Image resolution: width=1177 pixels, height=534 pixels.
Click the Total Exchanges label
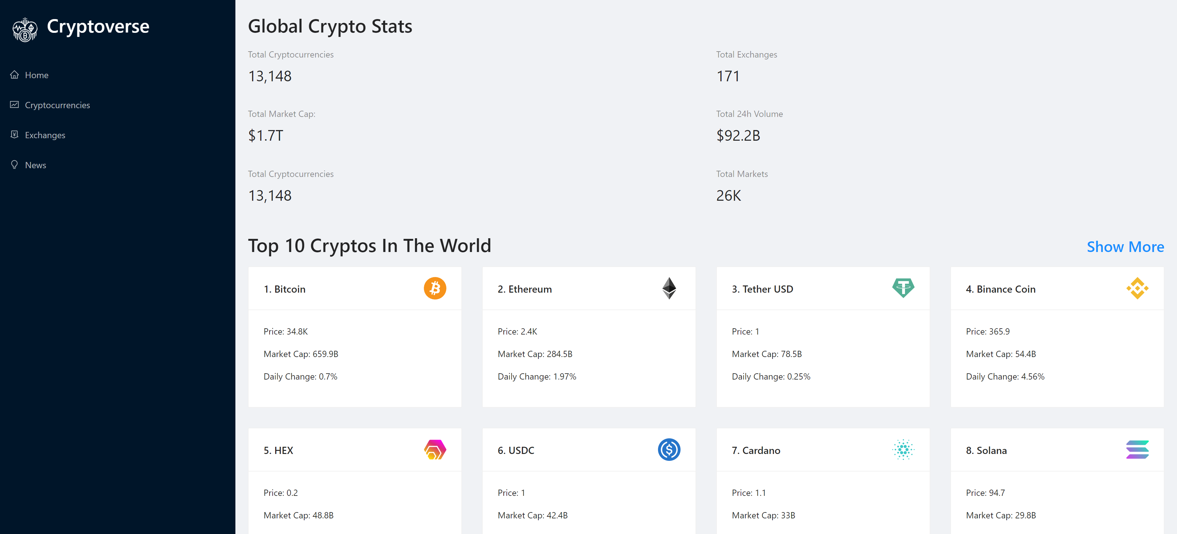746,55
